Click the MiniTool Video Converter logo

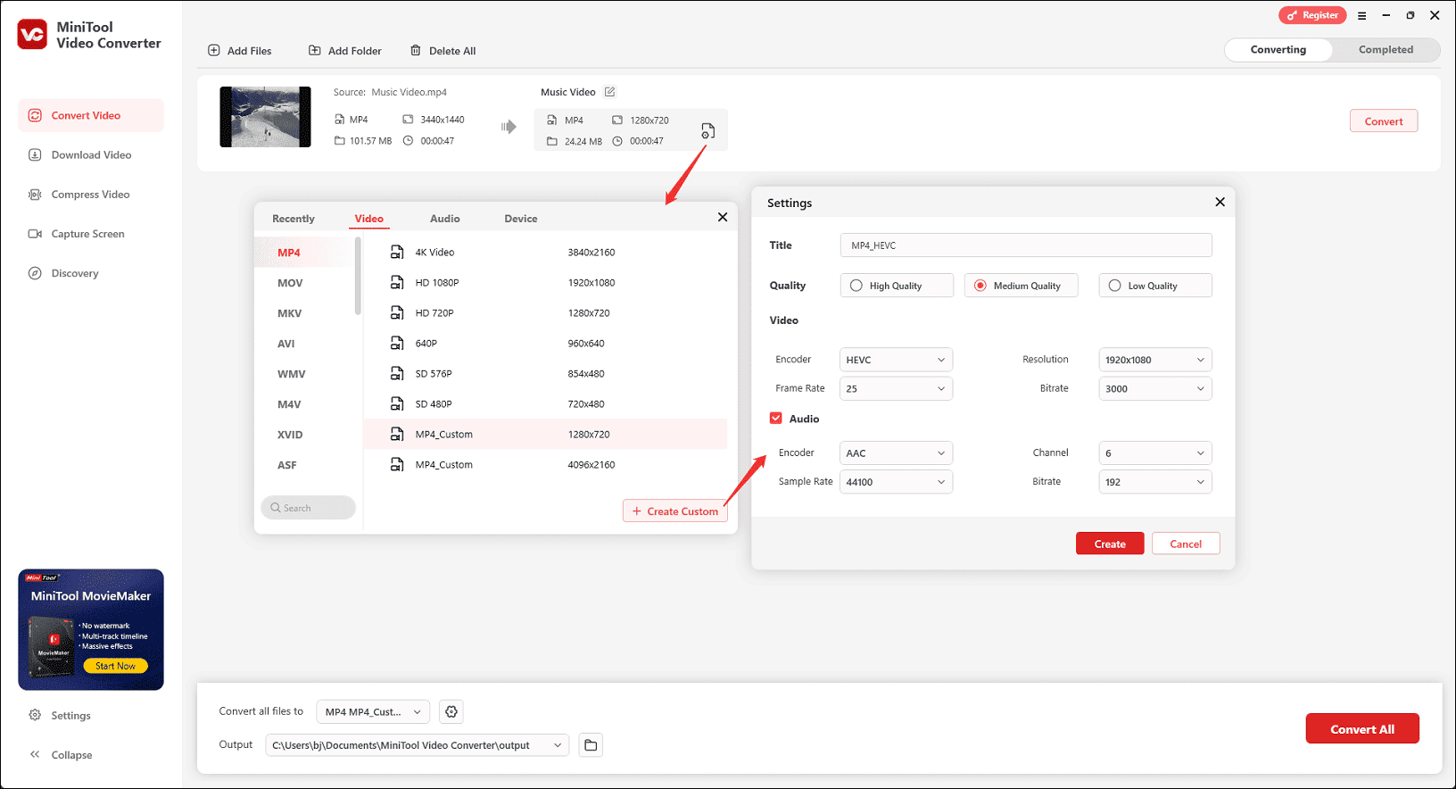tap(32, 35)
